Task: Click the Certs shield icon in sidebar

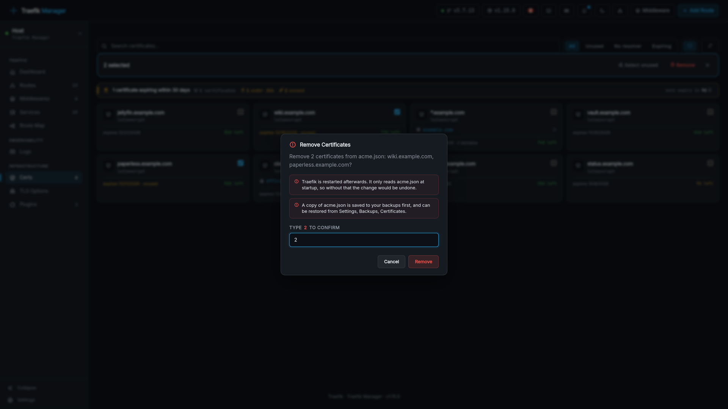Action: [x=13, y=178]
